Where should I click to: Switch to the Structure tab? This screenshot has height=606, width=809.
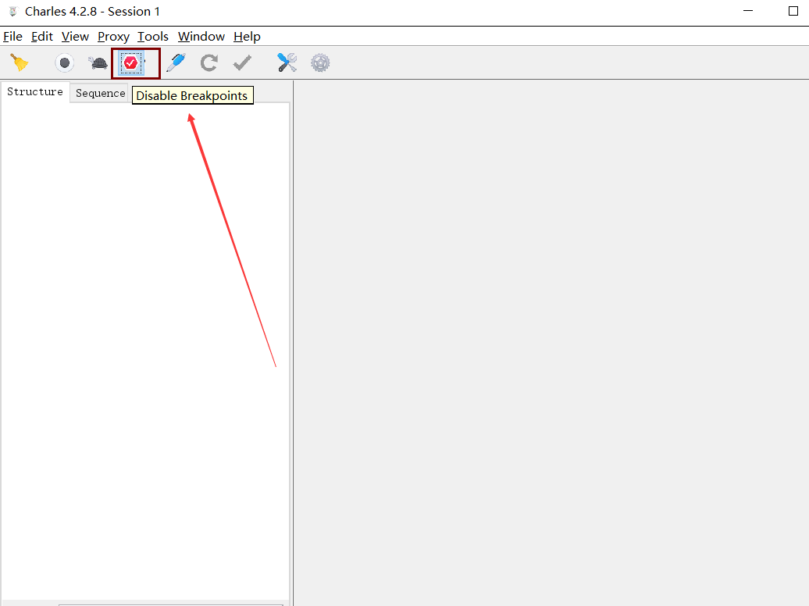pyautogui.click(x=35, y=92)
